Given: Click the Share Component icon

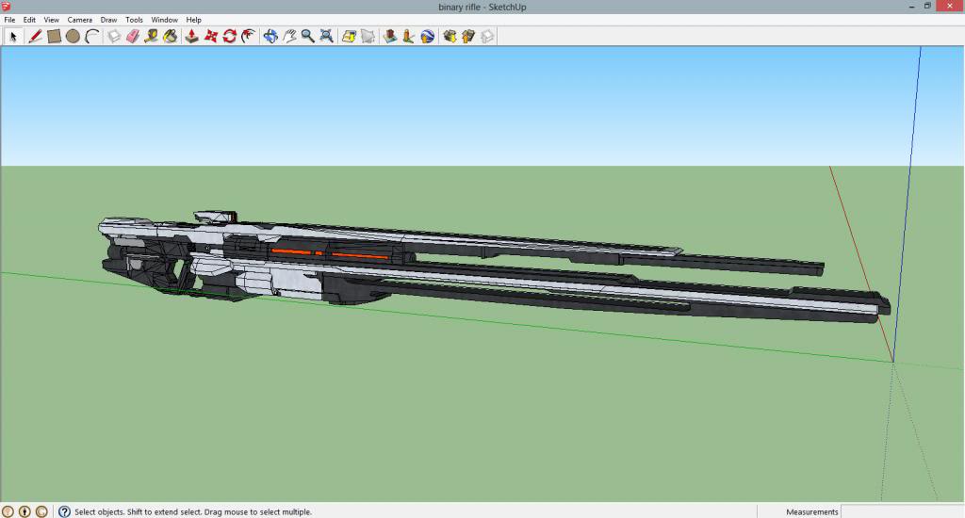Looking at the screenshot, I should click(487, 37).
